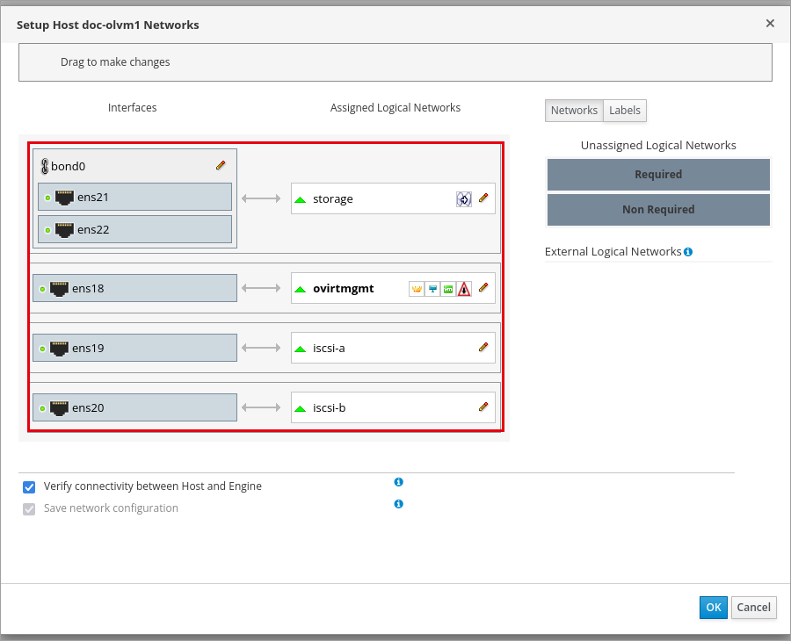Screen dimensions: 791x641
Task: Show info for Verify connectivity option
Action: coord(398,482)
